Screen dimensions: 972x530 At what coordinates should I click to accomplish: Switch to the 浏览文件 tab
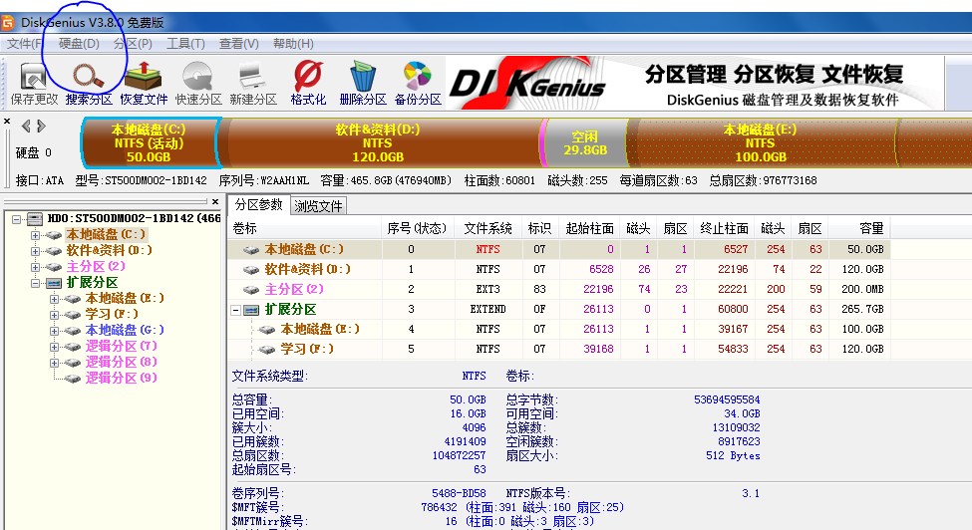pos(318,206)
